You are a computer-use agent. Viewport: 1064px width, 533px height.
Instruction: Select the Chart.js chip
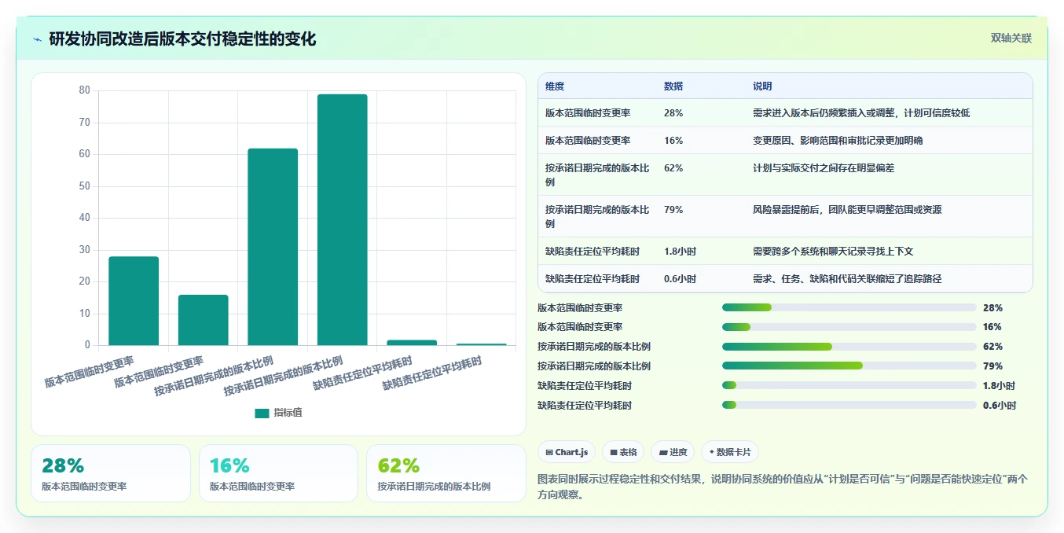tap(567, 452)
